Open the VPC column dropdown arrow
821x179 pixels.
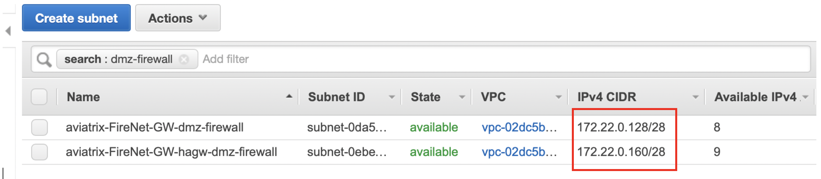559,97
